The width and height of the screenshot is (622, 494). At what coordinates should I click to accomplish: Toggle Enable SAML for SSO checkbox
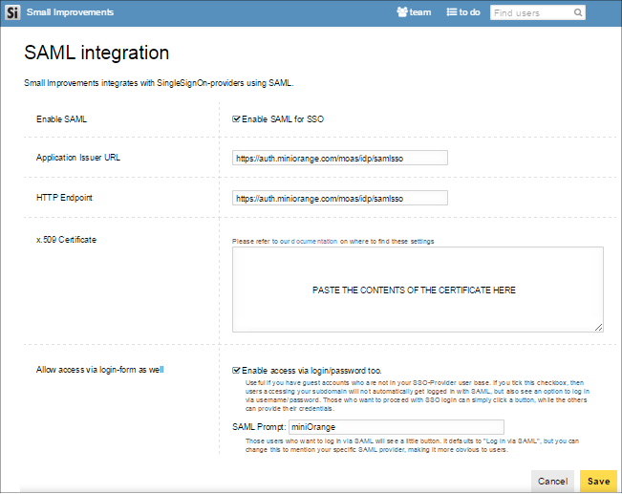coord(236,119)
